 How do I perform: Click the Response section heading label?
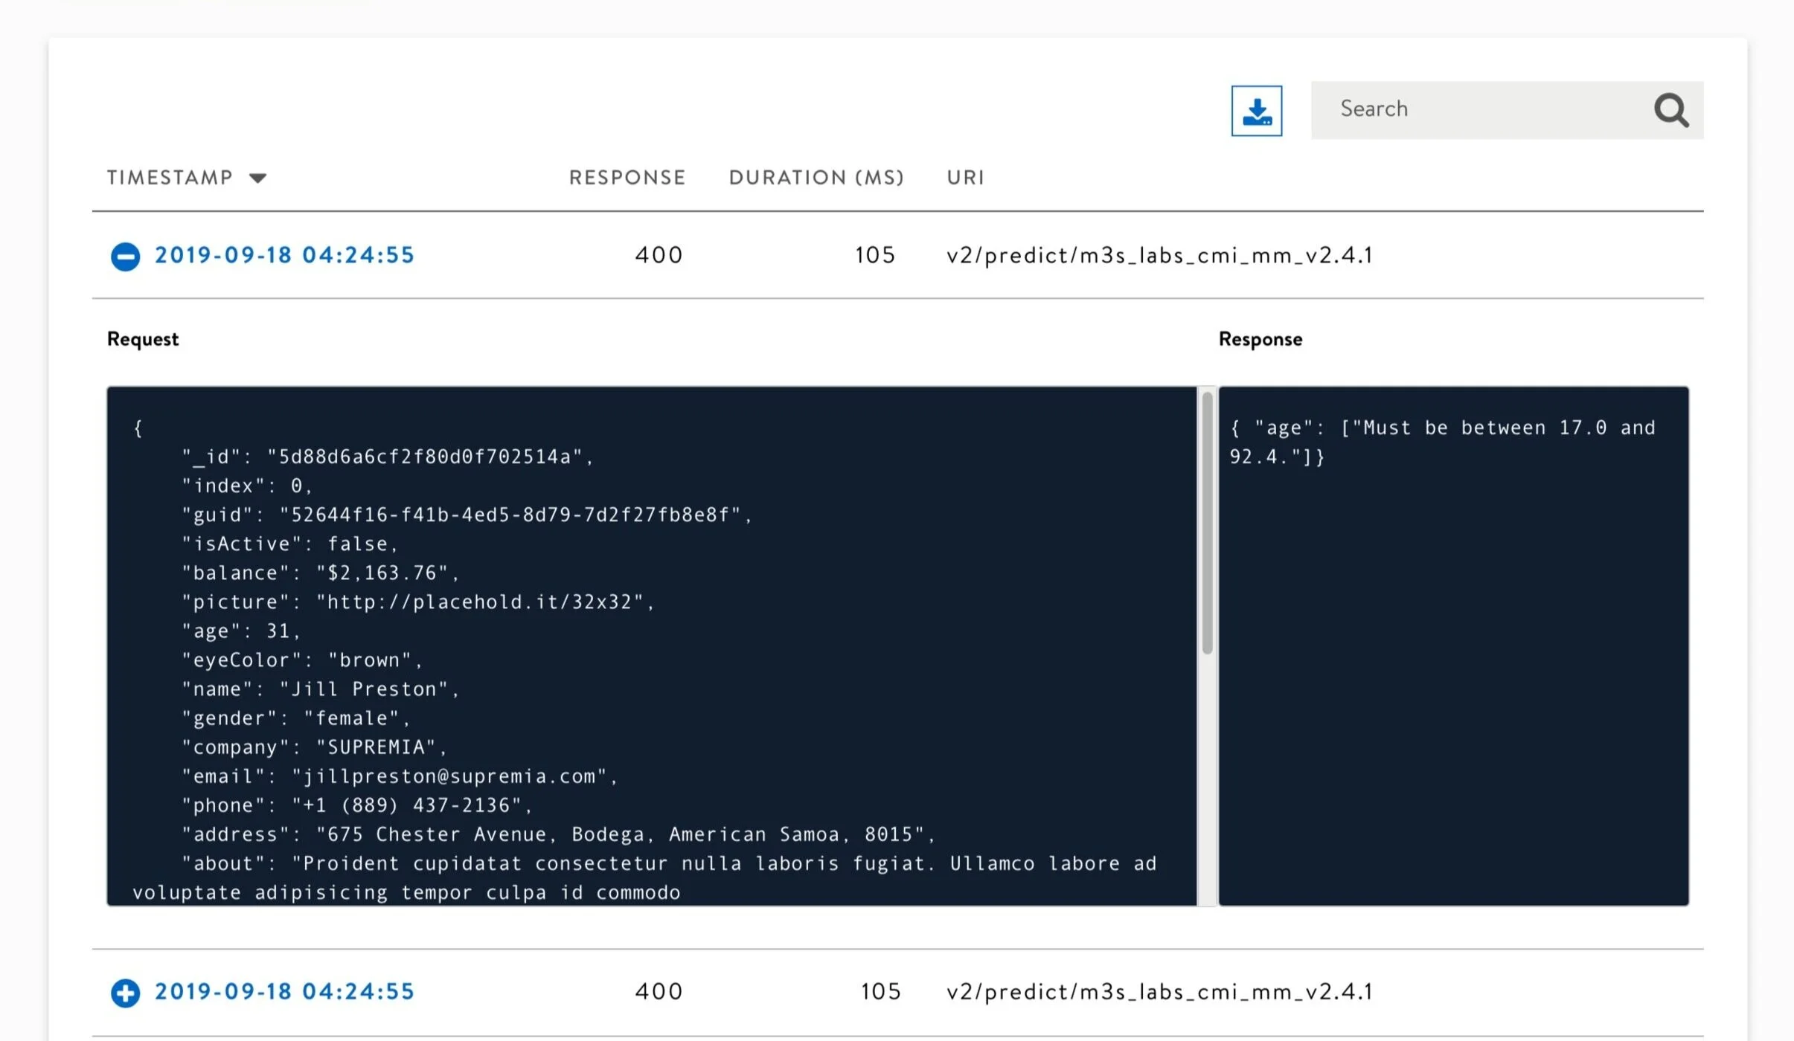pyautogui.click(x=1260, y=339)
